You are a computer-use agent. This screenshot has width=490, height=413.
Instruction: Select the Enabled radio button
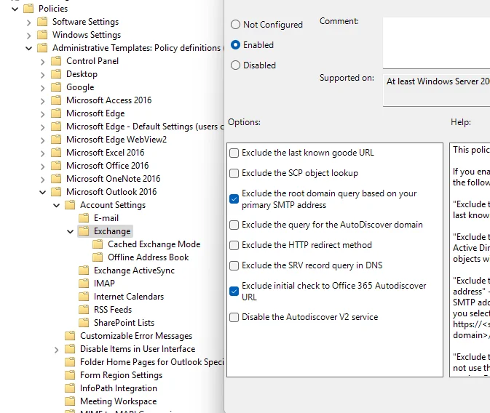[235, 45]
